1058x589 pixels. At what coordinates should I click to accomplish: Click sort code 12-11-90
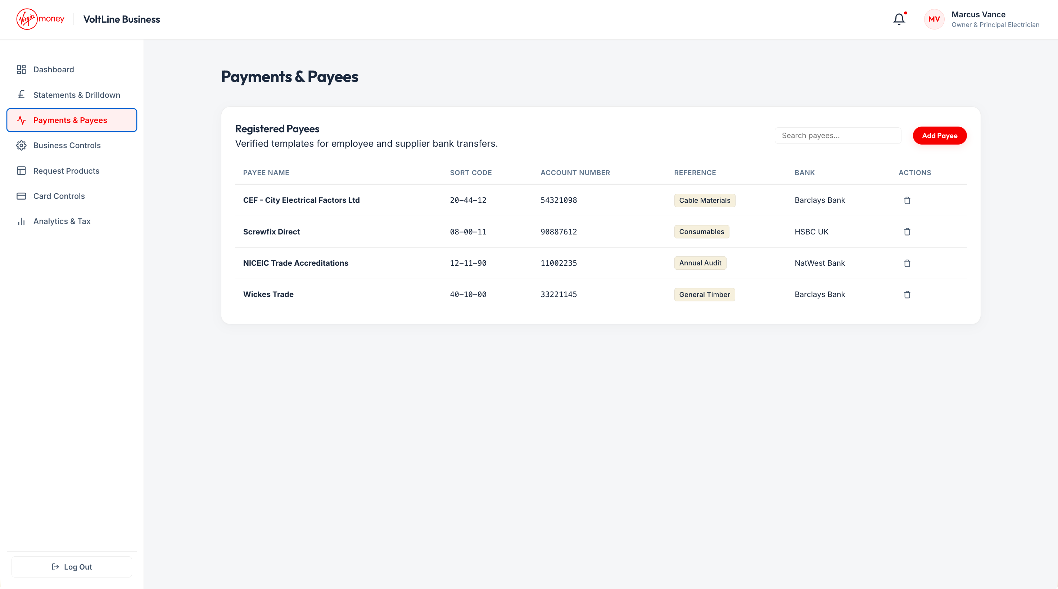pos(468,263)
